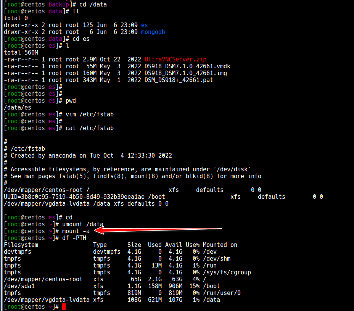Click the red UltraVNCServer.zip filename
The height and width of the screenshot is (311, 354).
coord(175,60)
